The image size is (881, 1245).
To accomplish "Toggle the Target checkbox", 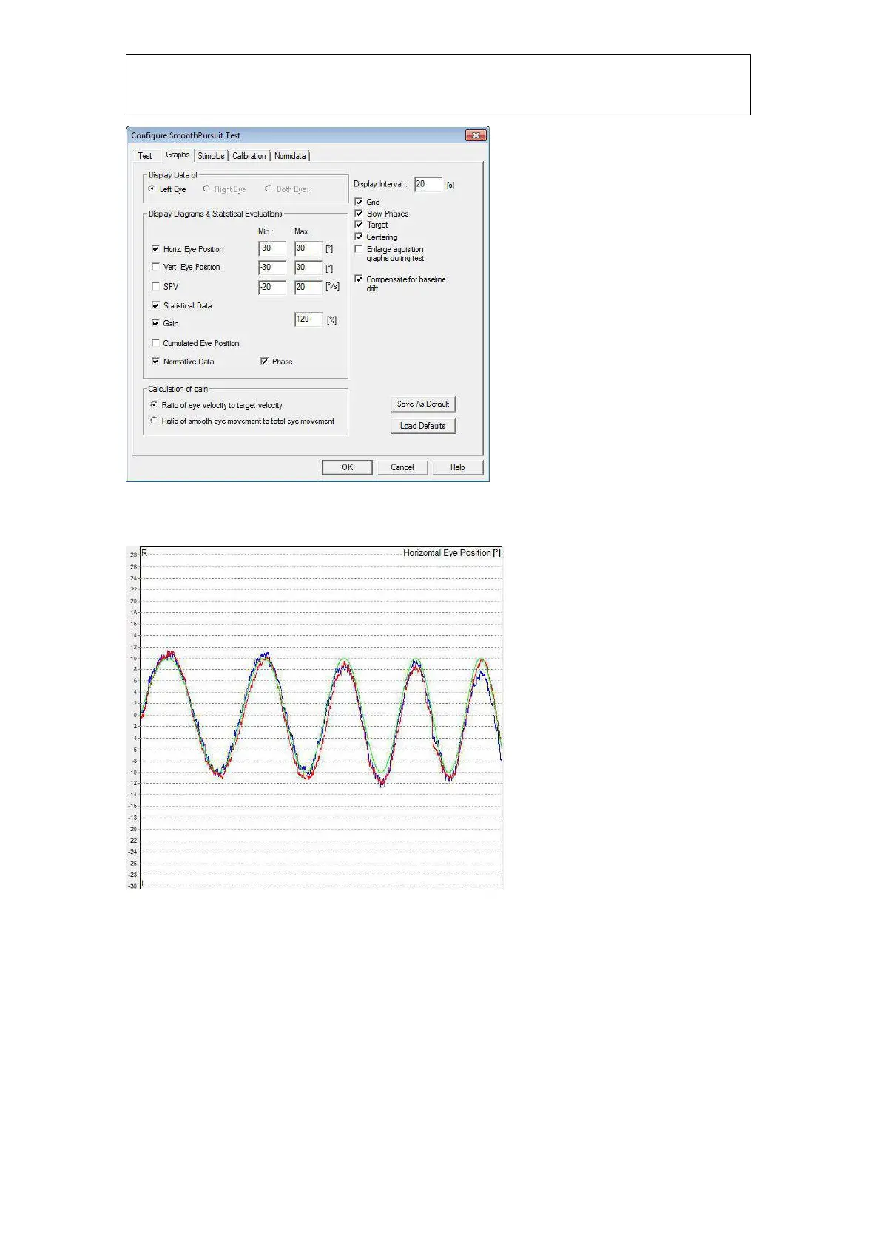I will [359, 225].
